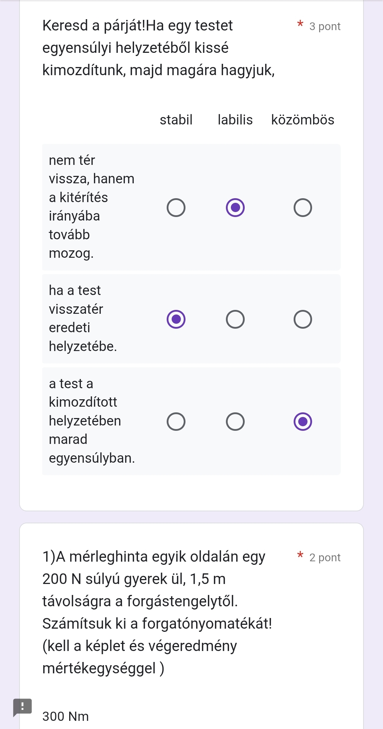Select stabil for 'nem tér vissza' row
383x729 pixels.
pos(176,208)
